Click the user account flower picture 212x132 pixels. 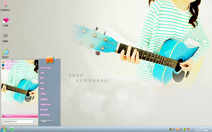tap(49, 59)
